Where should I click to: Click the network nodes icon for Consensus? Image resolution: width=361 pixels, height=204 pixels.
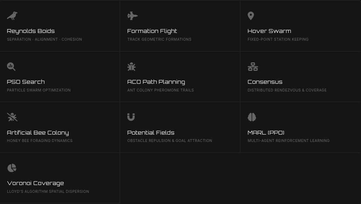(x=253, y=67)
